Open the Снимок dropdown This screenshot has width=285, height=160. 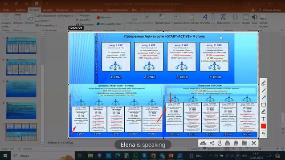(43, 21)
